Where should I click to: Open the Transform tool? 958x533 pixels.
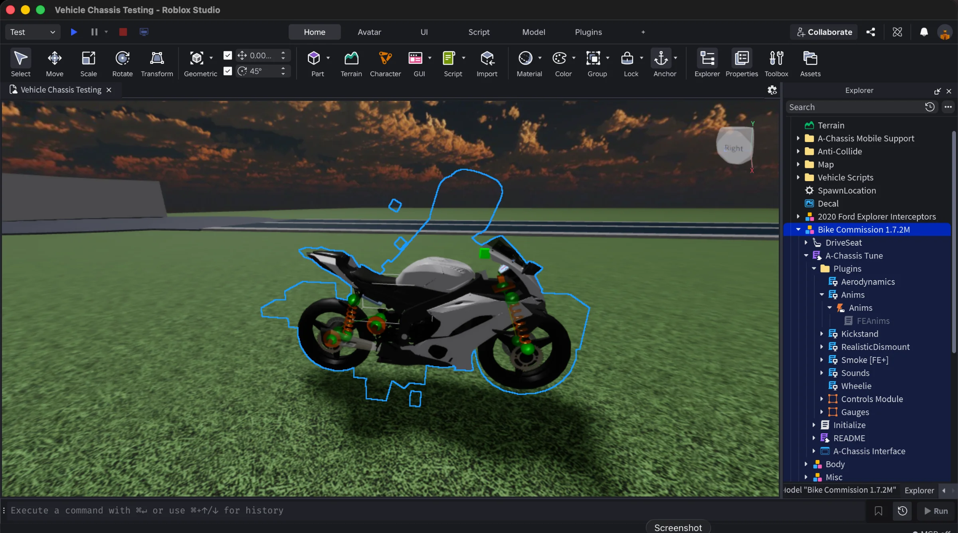click(x=157, y=63)
